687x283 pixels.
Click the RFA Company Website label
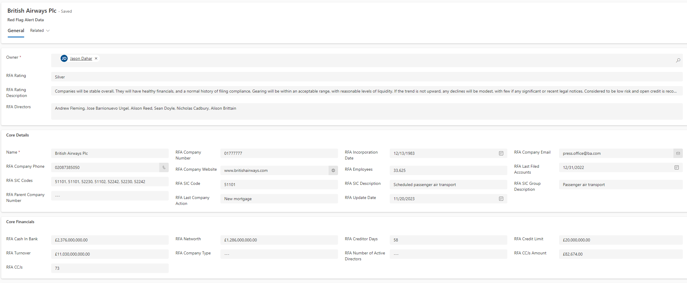click(196, 169)
